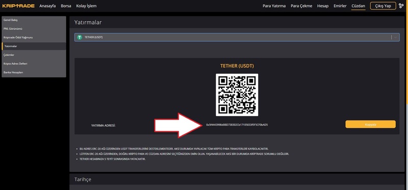Open the Emirler page
408x190 pixels.
pyautogui.click(x=340, y=6)
